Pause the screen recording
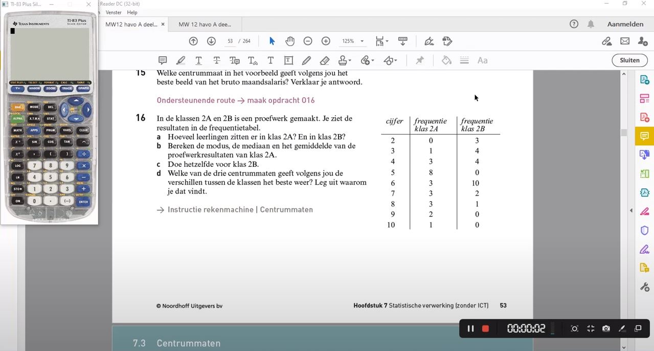 pos(470,328)
